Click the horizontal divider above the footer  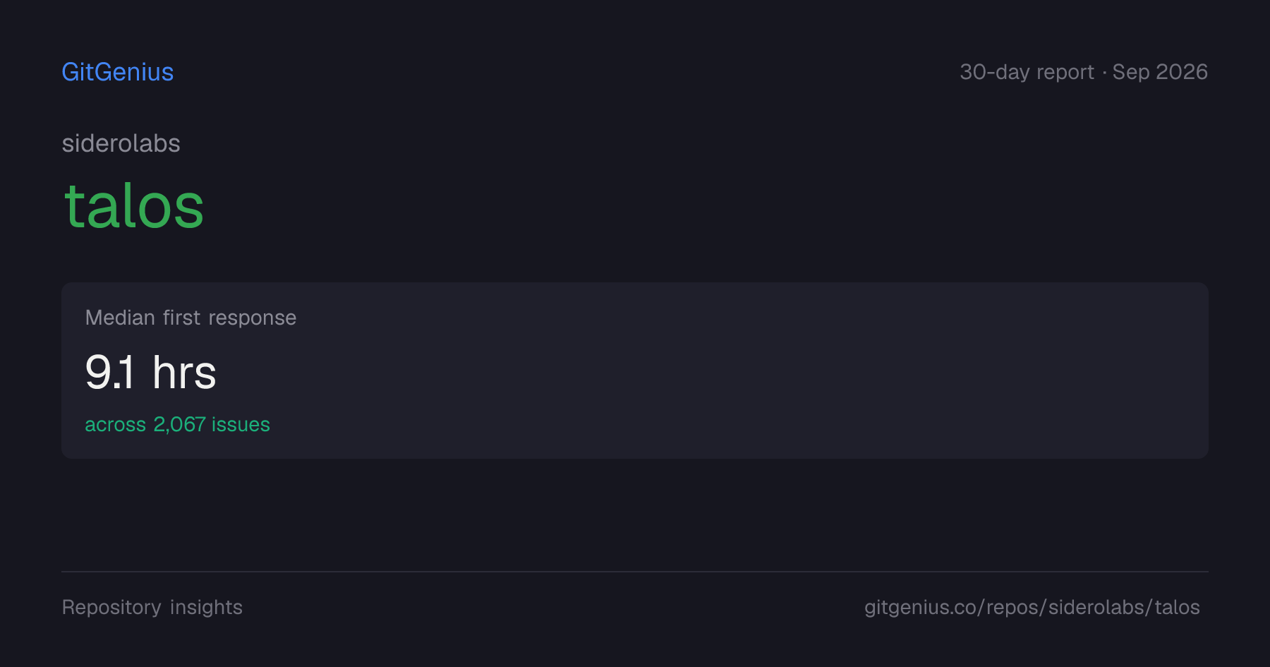click(635, 572)
